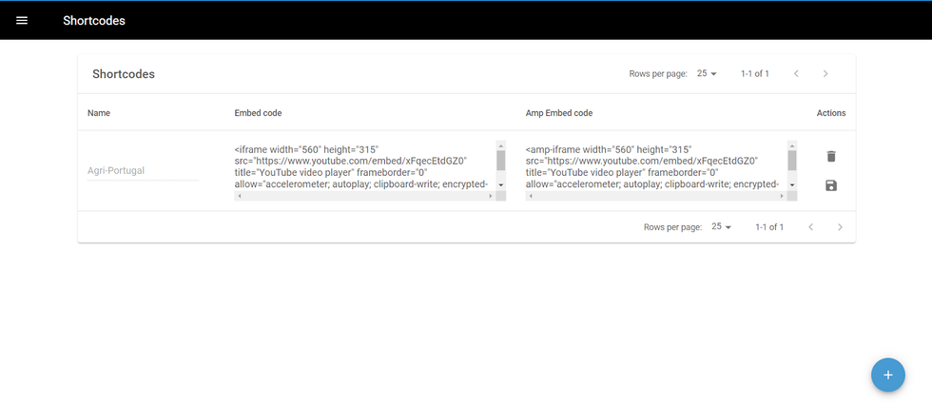Click the Name column header

(x=99, y=113)
